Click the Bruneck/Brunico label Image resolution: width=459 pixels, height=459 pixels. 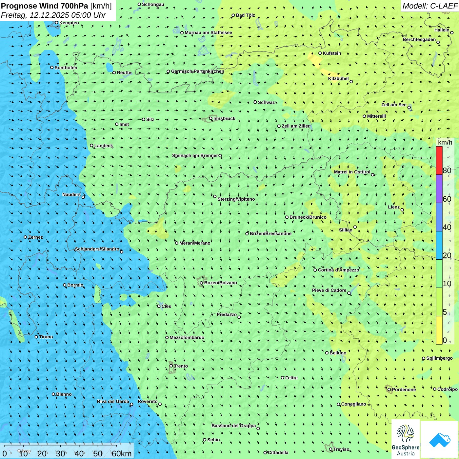308,217
